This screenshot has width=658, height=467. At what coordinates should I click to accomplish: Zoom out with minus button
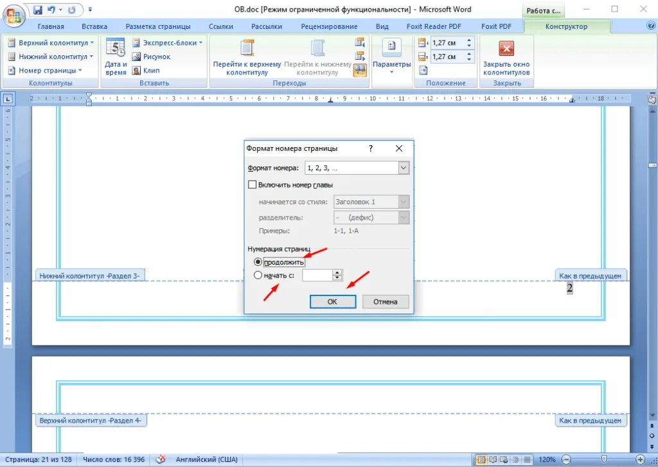(x=566, y=459)
